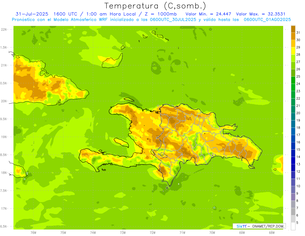
Task: Click the "73W" longitude label
Action: (123, 232)
